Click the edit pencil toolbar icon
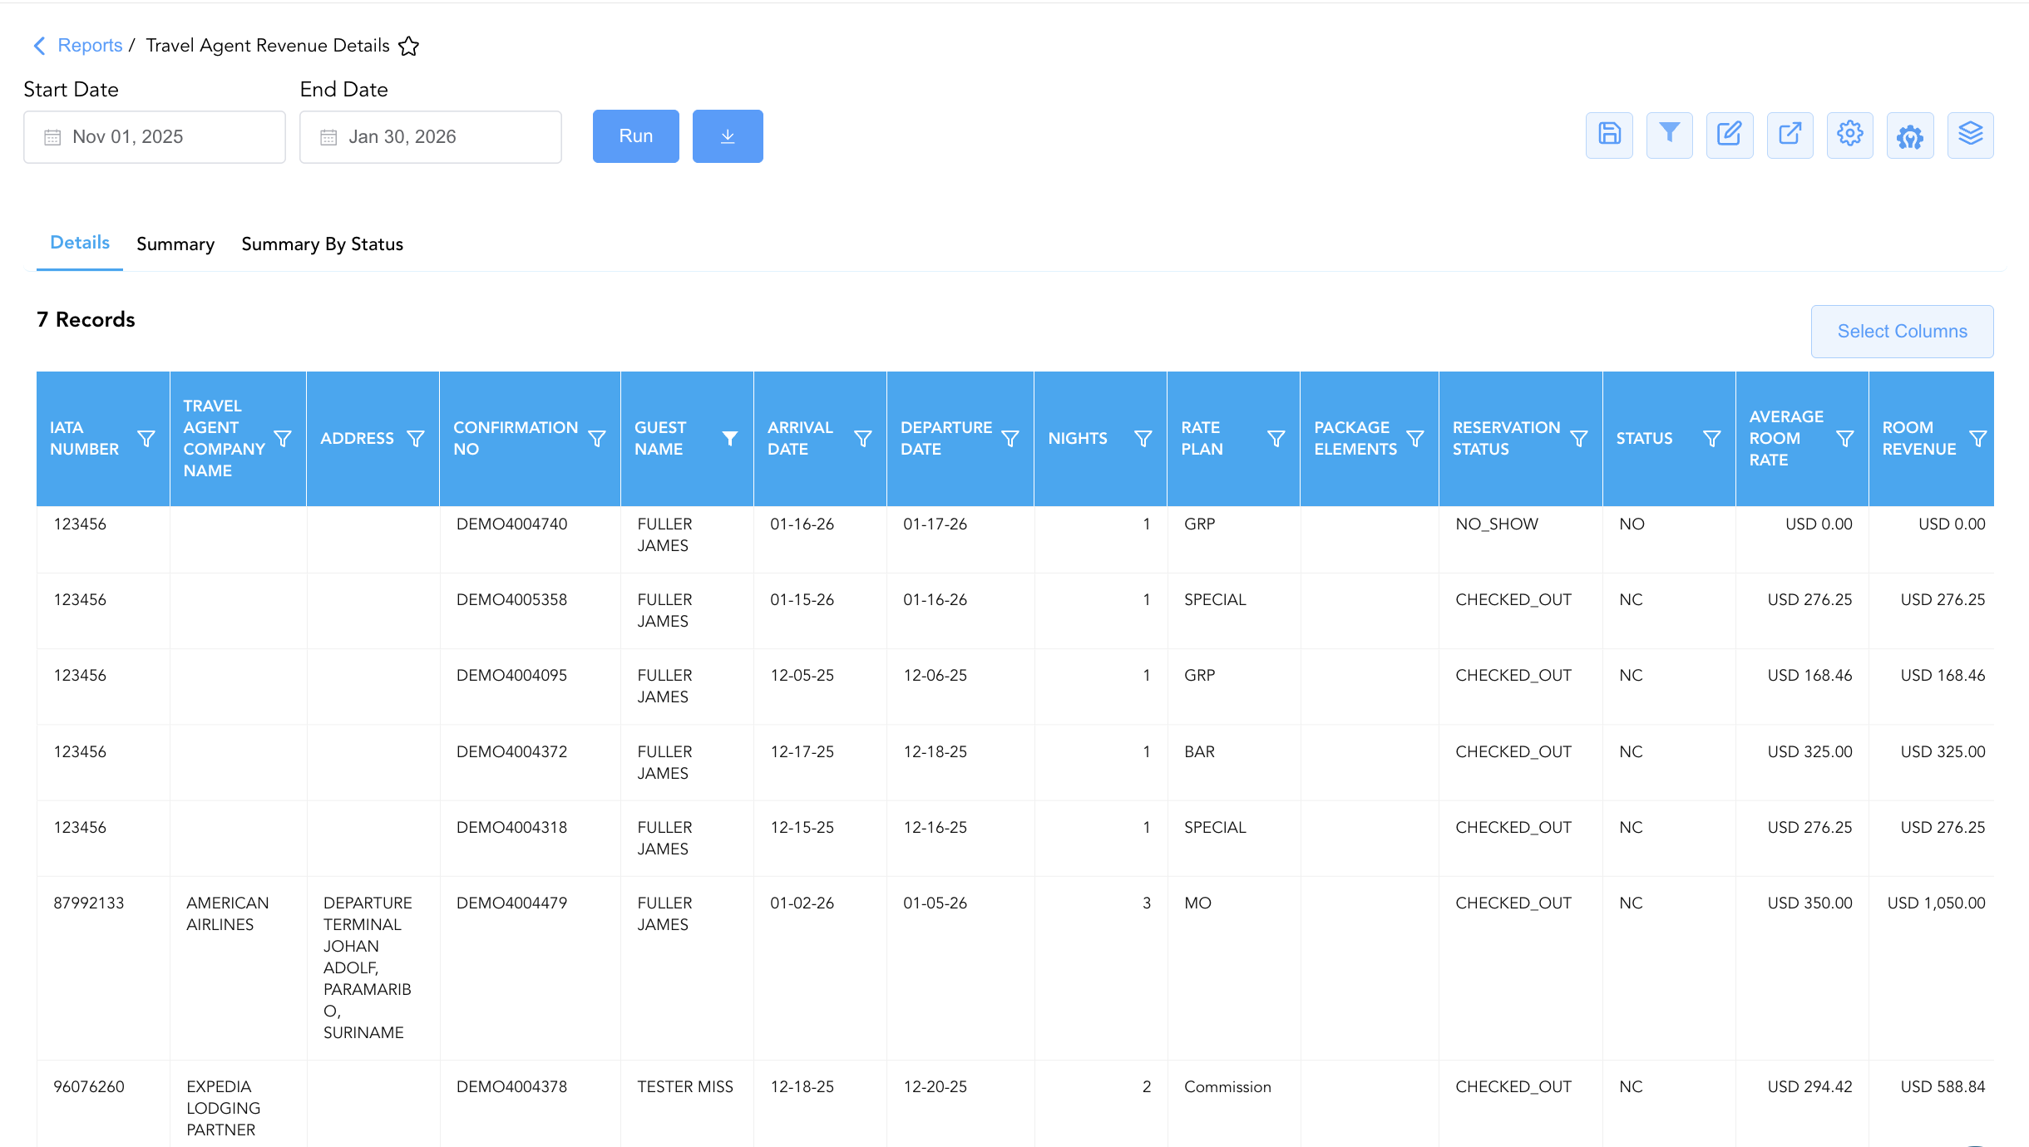 1730,135
